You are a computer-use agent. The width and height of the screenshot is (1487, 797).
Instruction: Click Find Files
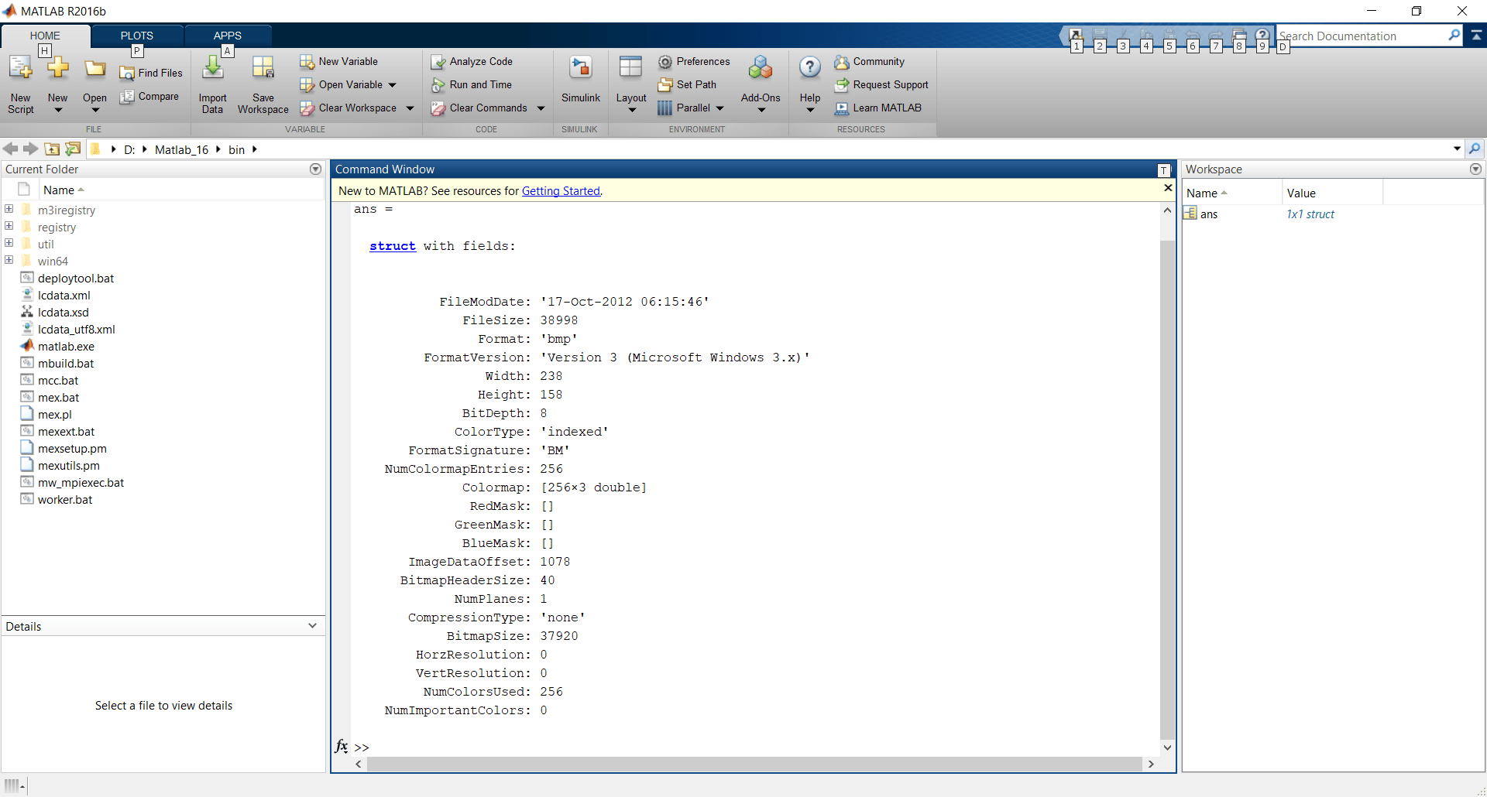[x=152, y=73]
